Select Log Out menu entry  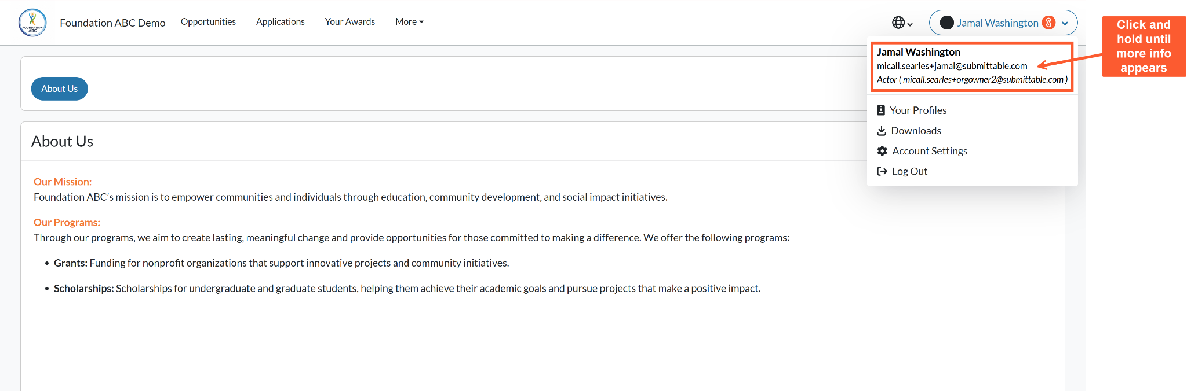972,171
